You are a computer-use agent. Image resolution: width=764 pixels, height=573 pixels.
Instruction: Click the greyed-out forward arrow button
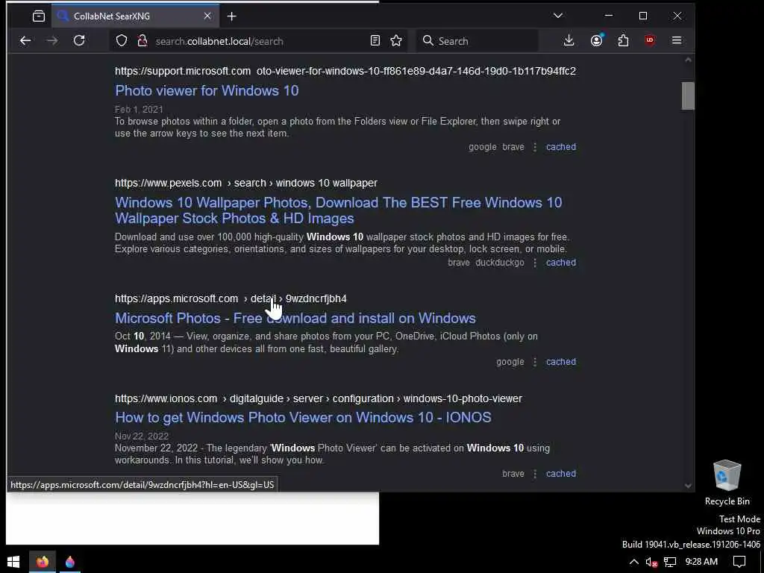(52, 41)
